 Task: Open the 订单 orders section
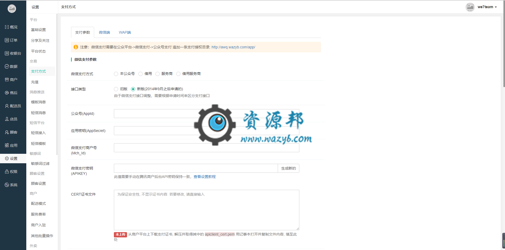point(11,40)
